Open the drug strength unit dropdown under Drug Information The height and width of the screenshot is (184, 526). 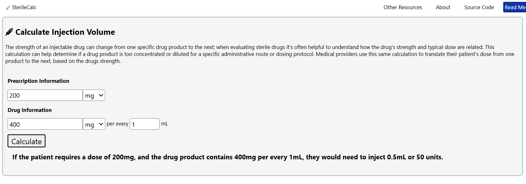94,124
